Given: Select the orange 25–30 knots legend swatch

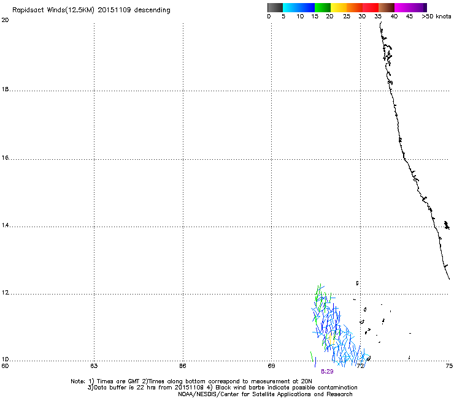Looking at the screenshot, I should click(x=355, y=7).
